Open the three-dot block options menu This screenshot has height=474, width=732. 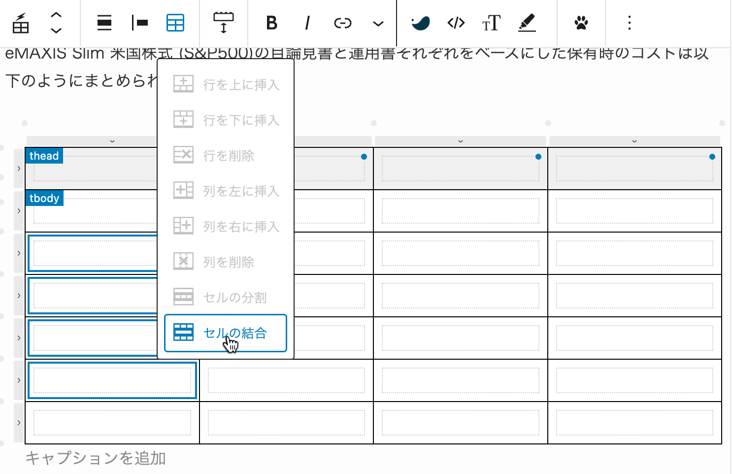point(629,23)
